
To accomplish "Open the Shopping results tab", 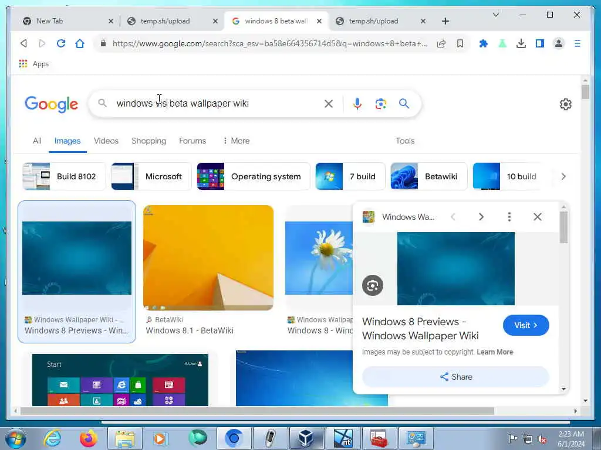I will pos(148,141).
